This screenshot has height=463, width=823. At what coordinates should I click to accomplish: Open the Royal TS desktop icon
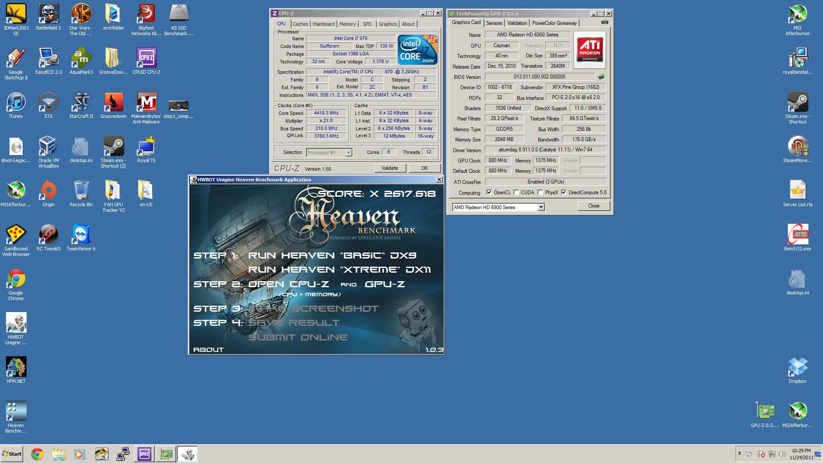[146, 150]
